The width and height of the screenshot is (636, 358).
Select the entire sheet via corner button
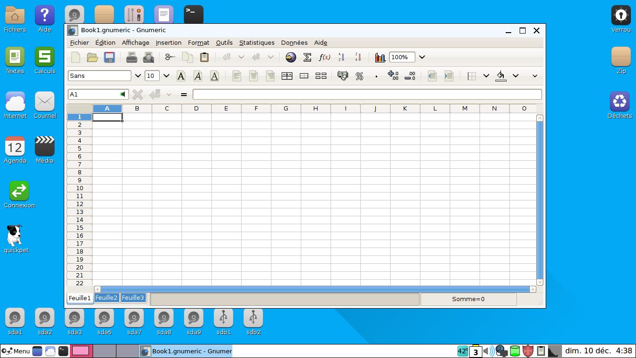[80, 109]
